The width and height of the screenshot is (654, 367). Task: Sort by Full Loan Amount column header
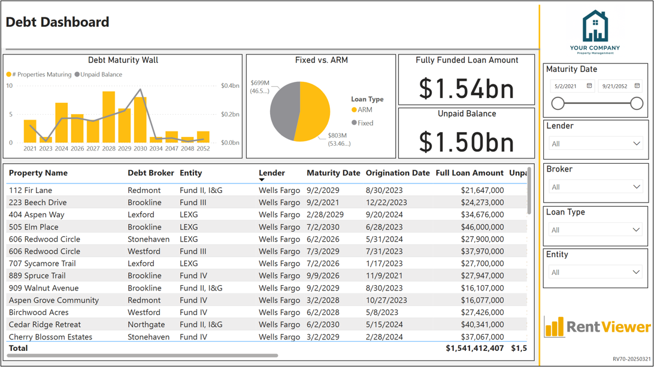(470, 173)
